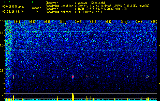Click the 0946 time marker
Image resolution: width=160 pixels, height=101 pixels.
coord(93,22)
